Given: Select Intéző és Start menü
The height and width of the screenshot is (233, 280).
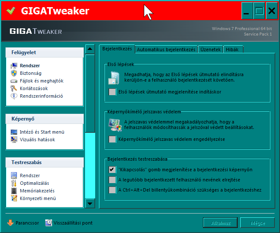Looking at the screenshot, I should 42,132.
